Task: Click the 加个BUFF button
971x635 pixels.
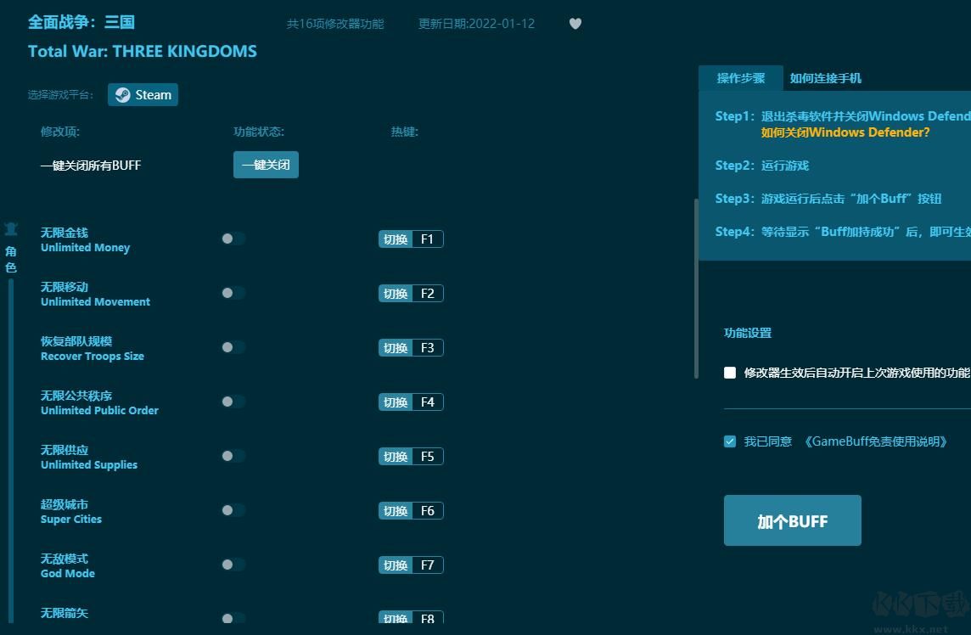Action: [x=792, y=520]
